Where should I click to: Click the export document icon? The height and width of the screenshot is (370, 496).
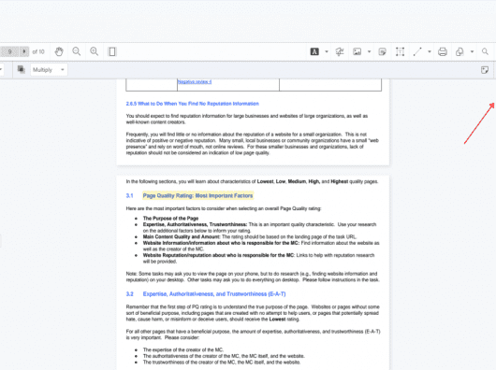click(x=460, y=51)
